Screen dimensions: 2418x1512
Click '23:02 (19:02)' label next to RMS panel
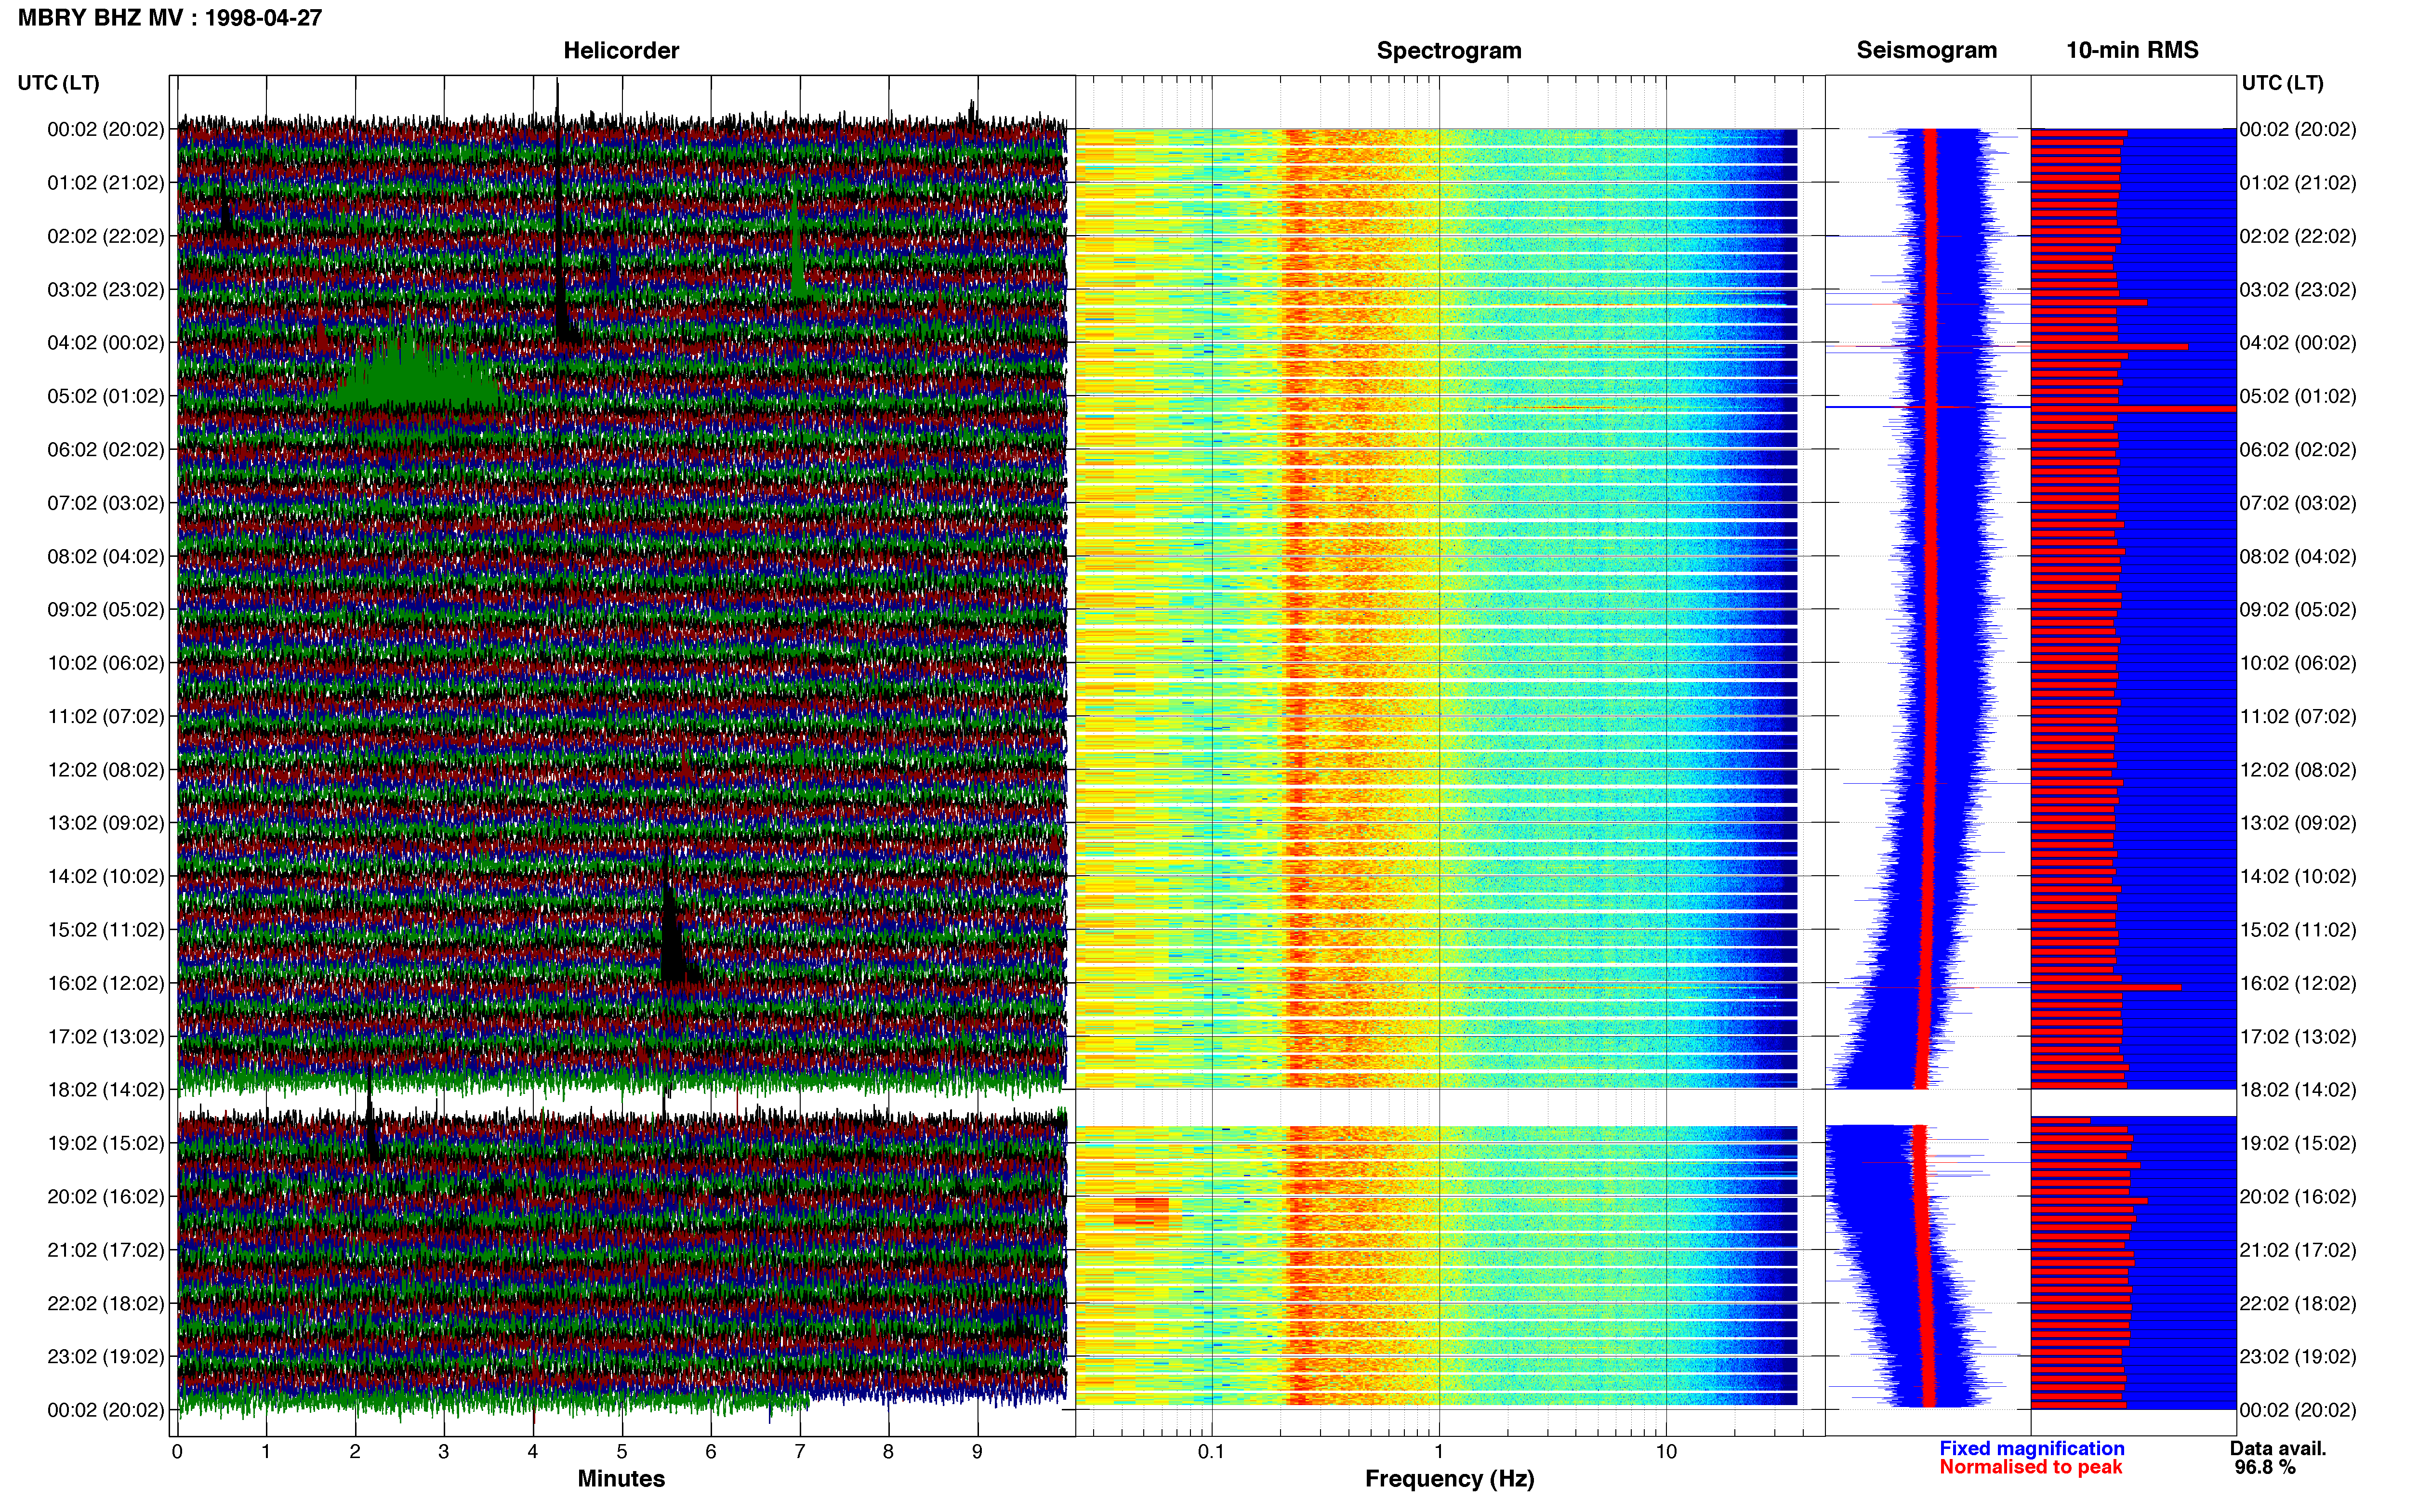[2298, 1357]
